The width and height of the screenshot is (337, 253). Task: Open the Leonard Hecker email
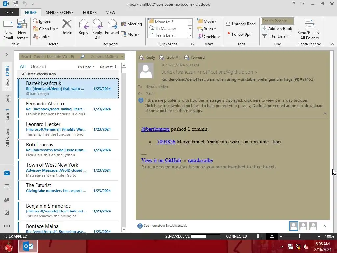[68, 129]
